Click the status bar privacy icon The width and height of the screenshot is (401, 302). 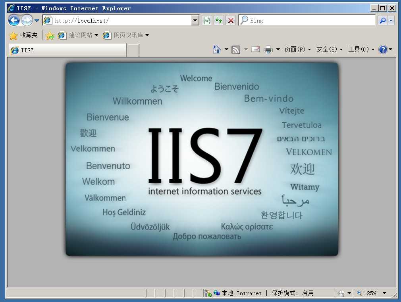coord(341,293)
